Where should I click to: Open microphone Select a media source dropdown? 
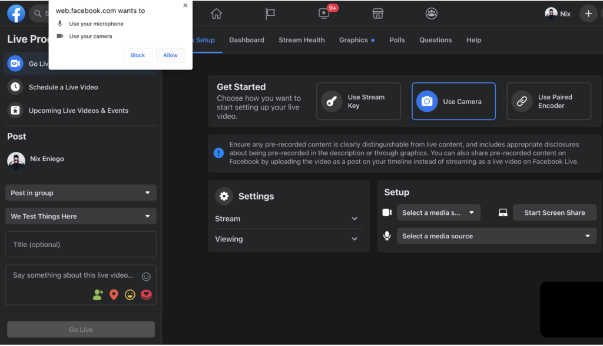pyautogui.click(x=496, y=236)
